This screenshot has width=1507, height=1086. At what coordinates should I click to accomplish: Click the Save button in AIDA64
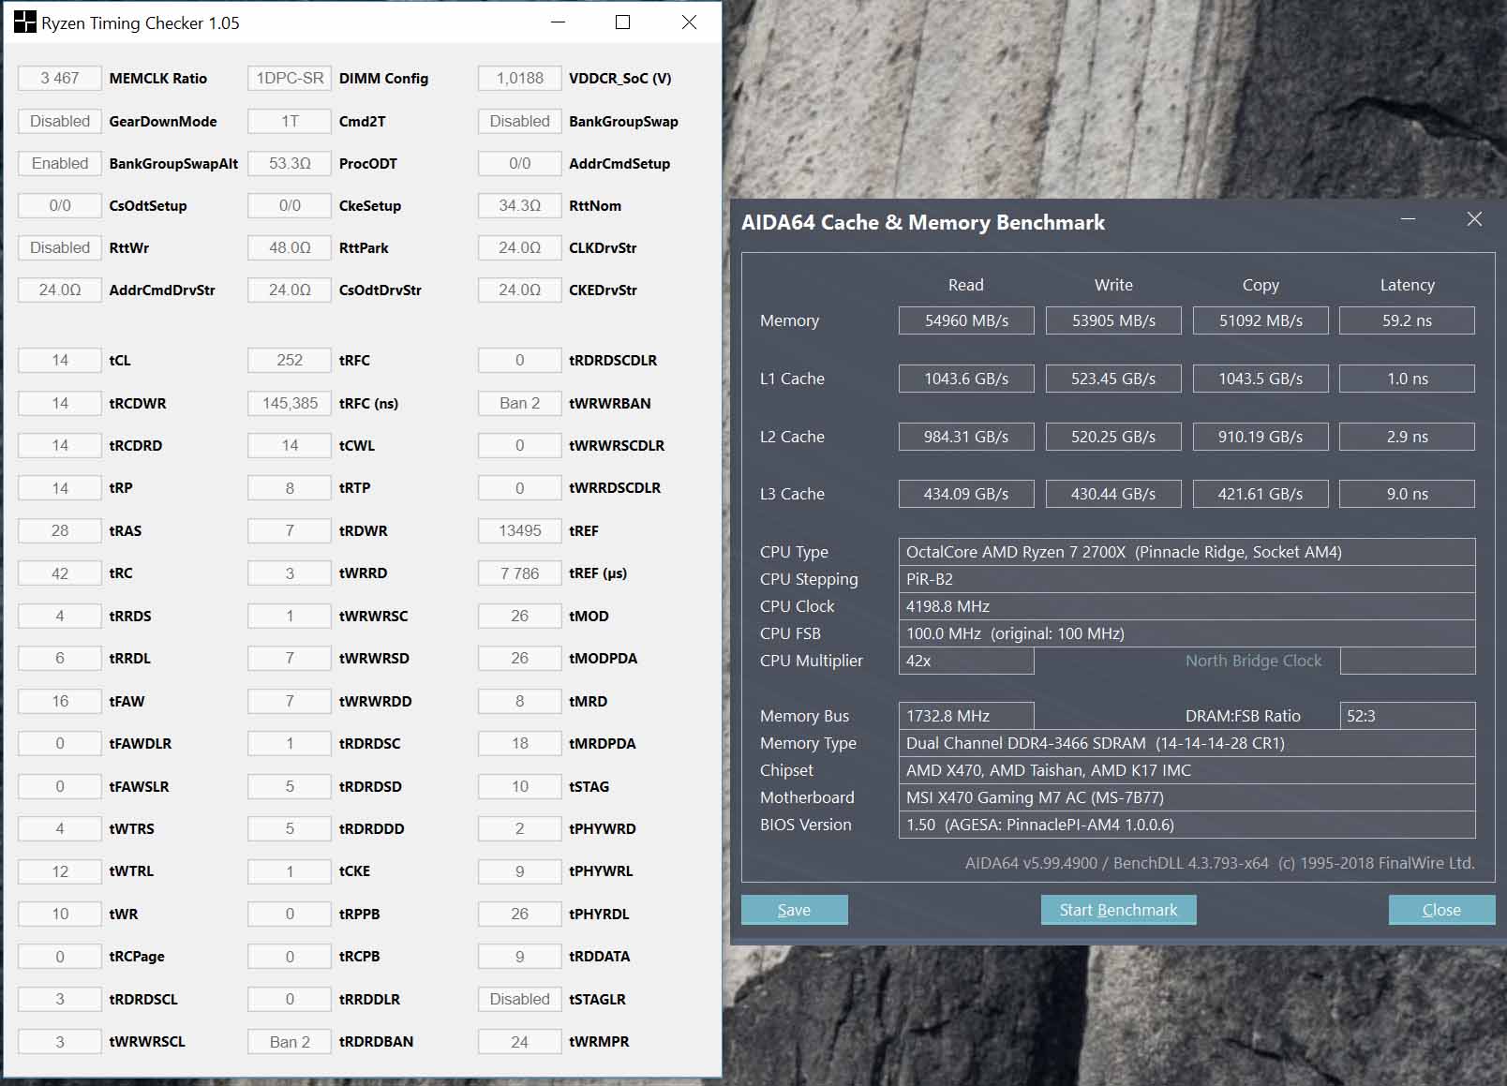click(794, 910)
